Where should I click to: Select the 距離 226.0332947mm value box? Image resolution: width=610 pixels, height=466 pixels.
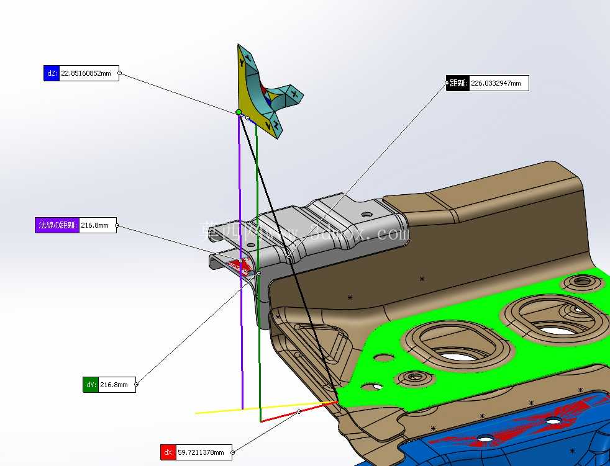coord(499,83)
